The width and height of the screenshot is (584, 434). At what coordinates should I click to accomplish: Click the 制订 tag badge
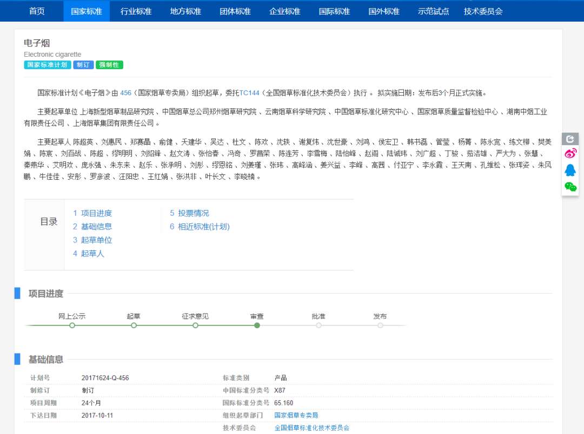83,65
